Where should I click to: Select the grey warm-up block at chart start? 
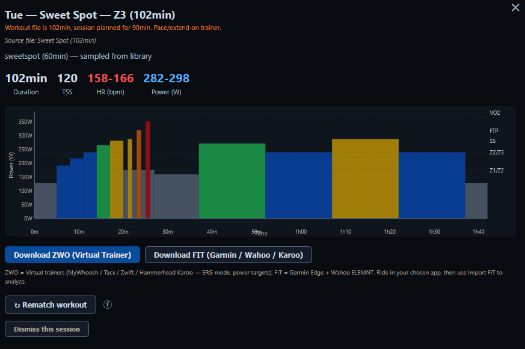46,201
